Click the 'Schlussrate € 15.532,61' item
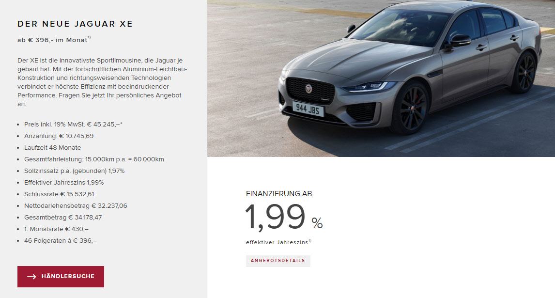 point(59,194)
